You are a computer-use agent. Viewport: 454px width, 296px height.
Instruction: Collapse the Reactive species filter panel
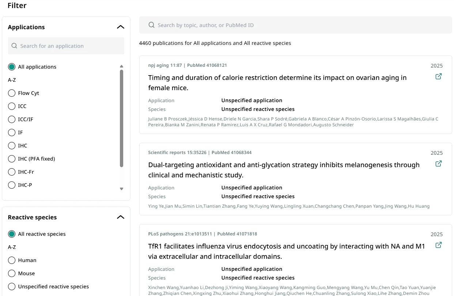click(x=120, y=217)
